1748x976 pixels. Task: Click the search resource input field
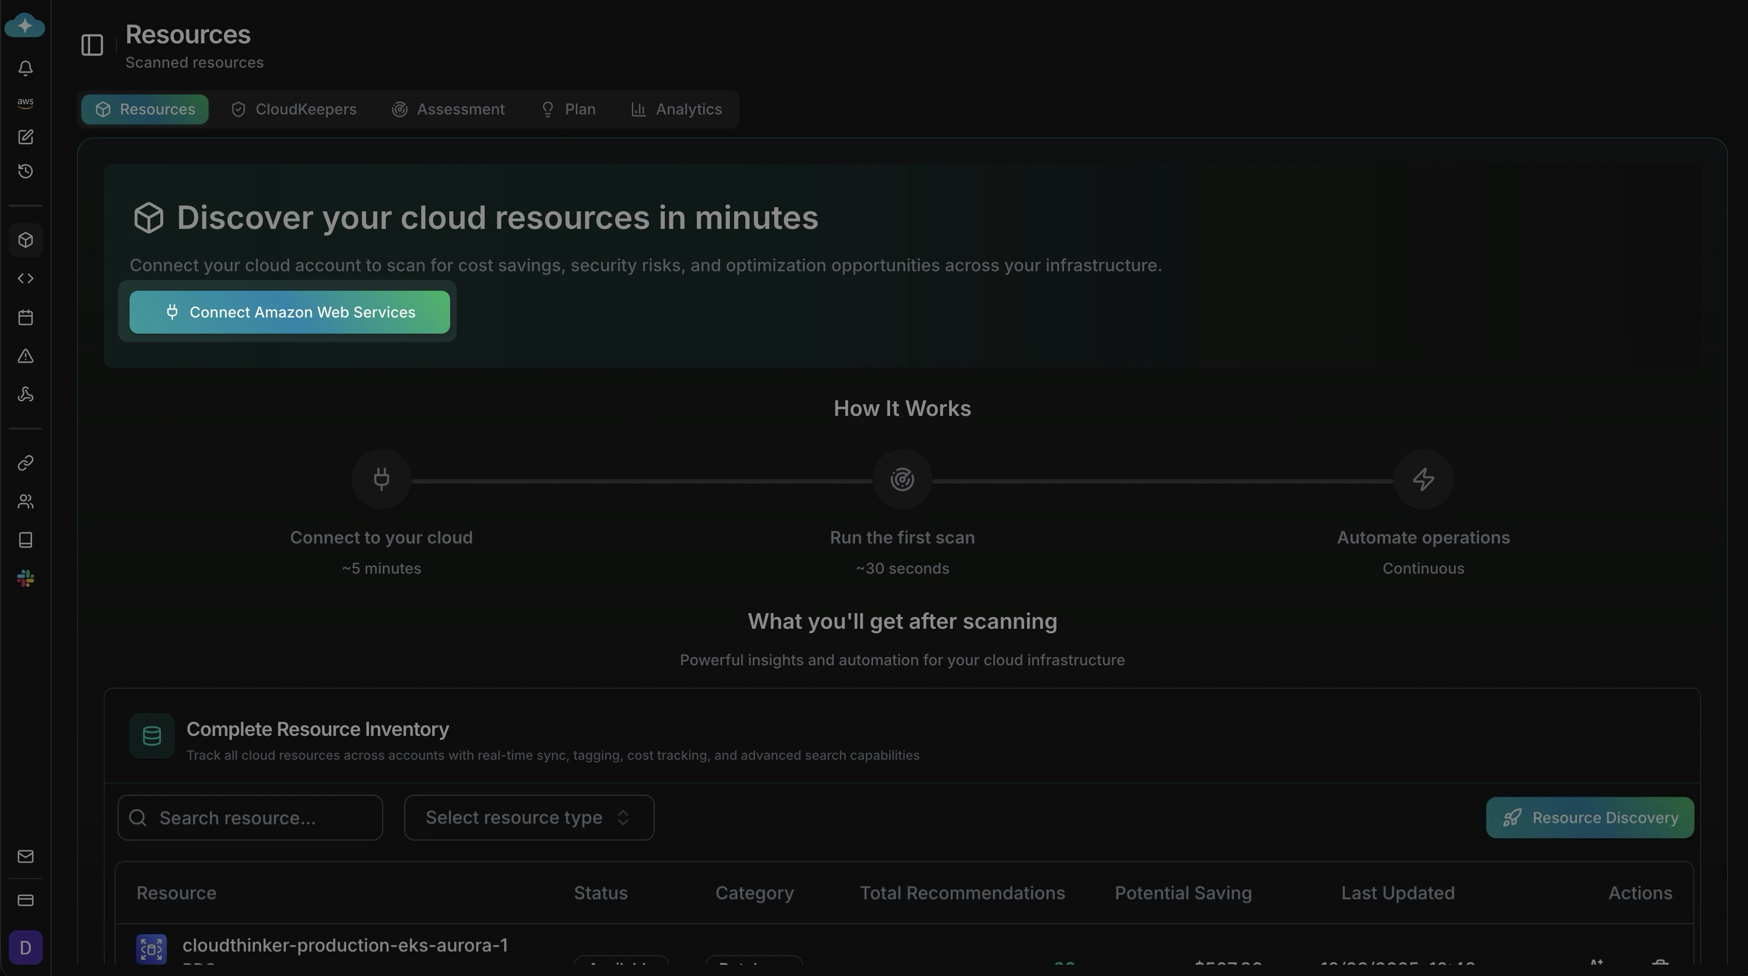tap(250, 817)
